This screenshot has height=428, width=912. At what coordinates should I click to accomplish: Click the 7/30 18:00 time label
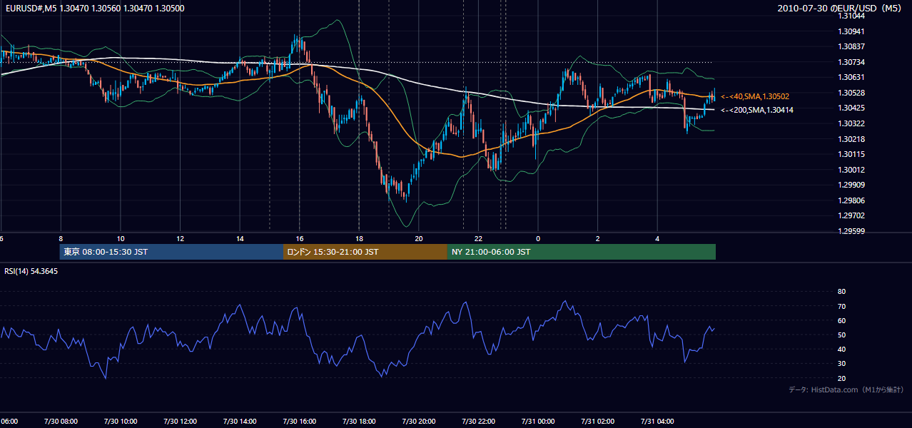click(x=359, y=422)
